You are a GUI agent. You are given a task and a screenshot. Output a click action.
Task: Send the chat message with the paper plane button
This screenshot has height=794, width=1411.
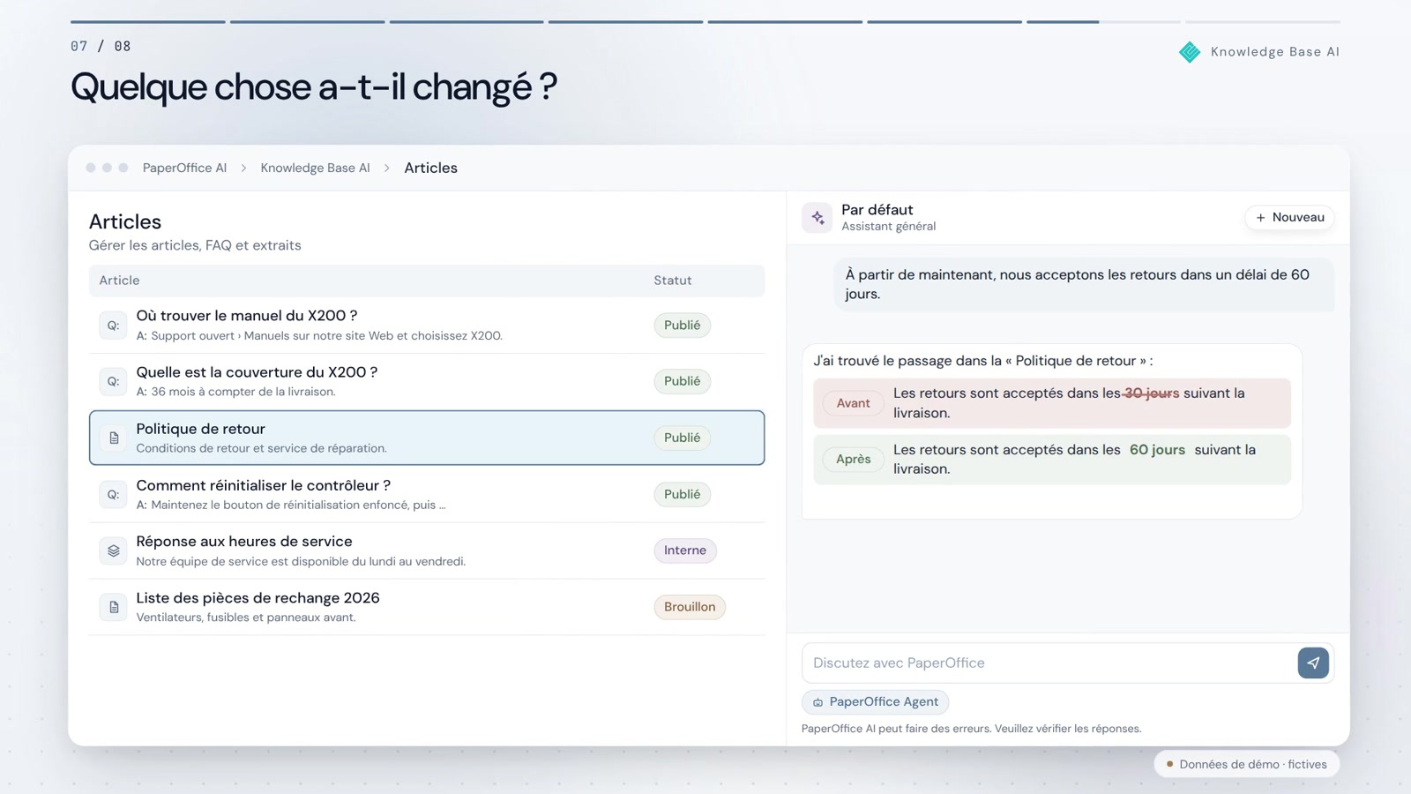(1313, 663)
